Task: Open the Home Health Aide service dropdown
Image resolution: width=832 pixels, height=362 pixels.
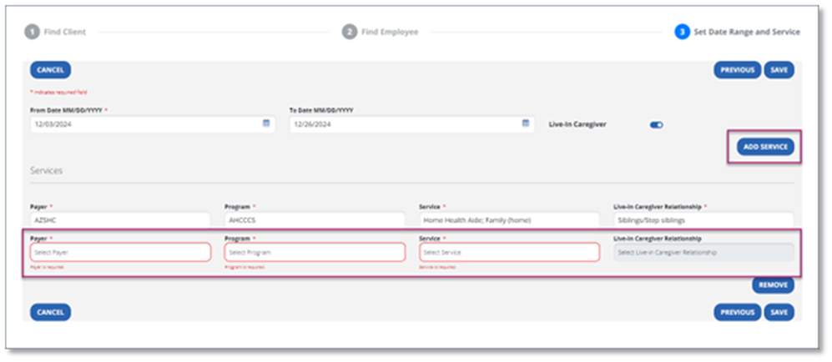Action: tap(509, 220)
